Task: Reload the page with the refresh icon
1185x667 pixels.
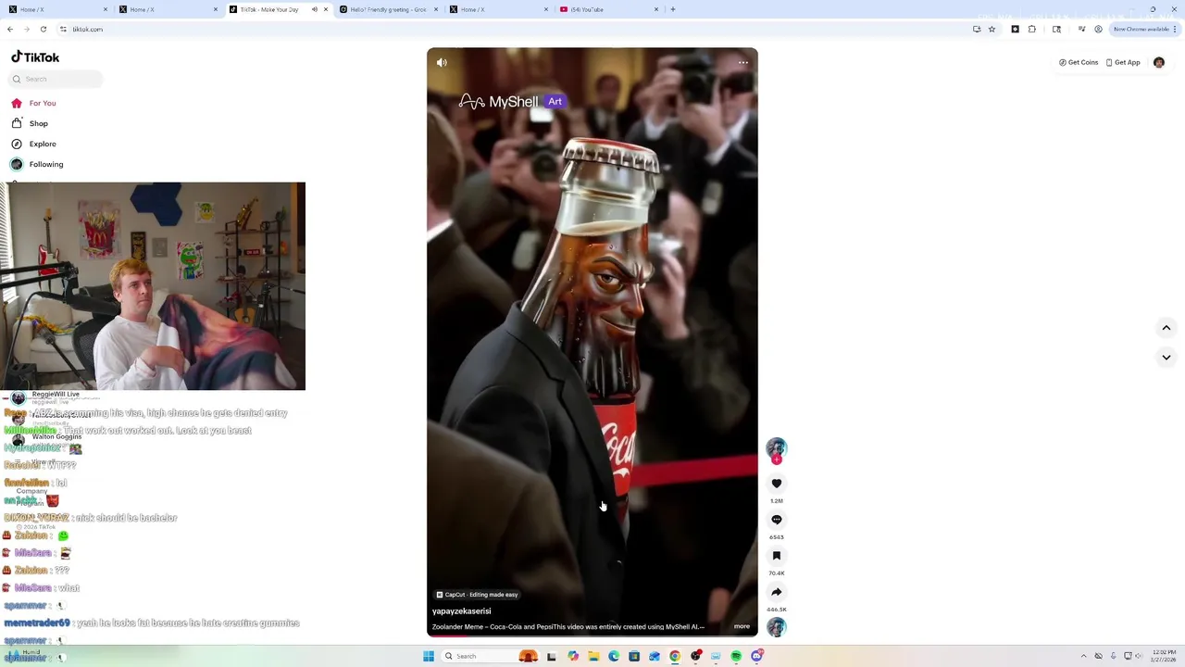Action: pyautogui.click(x=43, y=29)
